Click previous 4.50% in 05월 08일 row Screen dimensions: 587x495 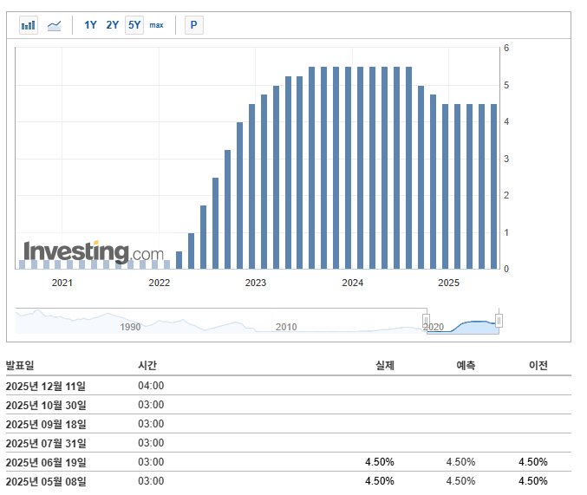tap(533, 481)
